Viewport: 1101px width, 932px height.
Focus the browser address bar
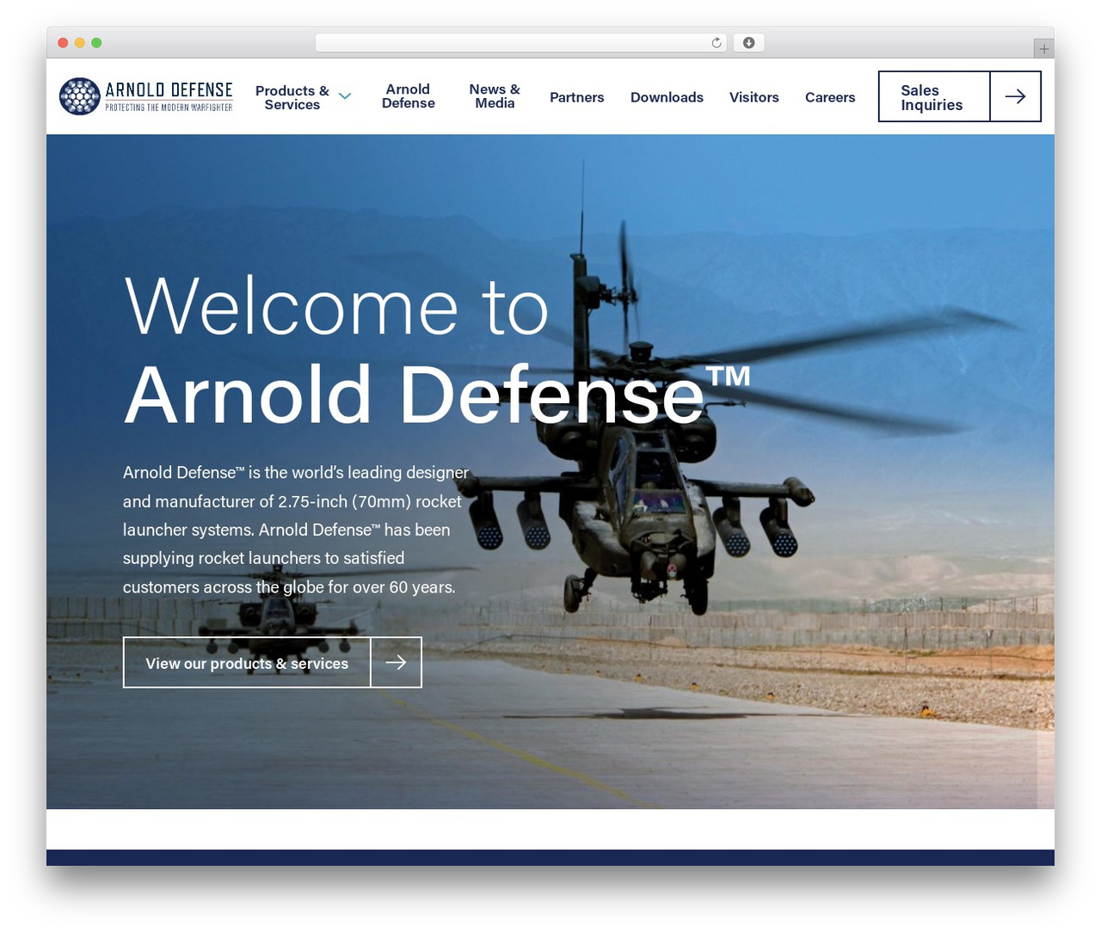pyautogui.click(x=521, y=43)
